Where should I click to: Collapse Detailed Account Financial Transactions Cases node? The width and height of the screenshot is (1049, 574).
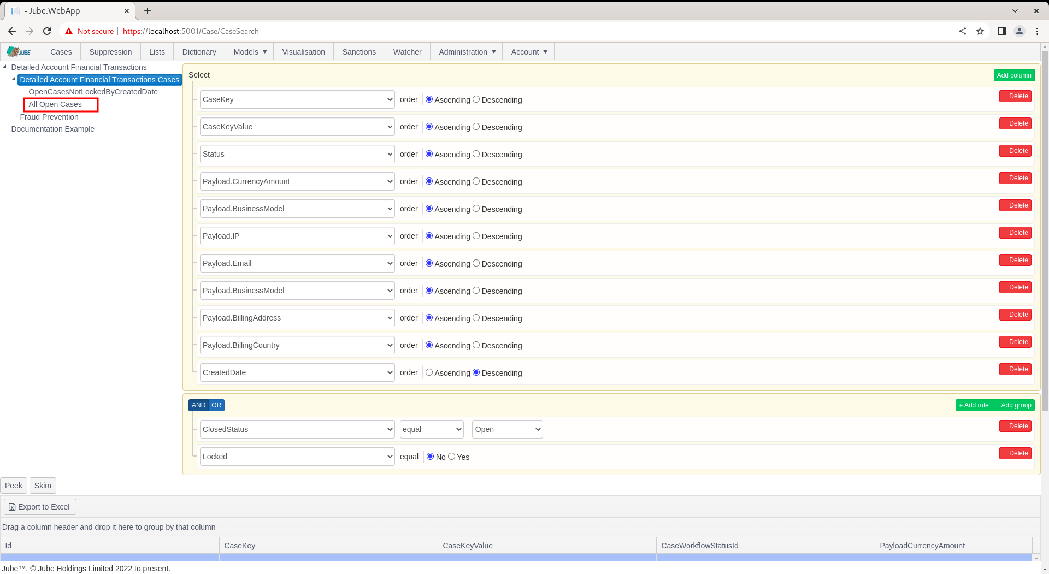point(14,79)
